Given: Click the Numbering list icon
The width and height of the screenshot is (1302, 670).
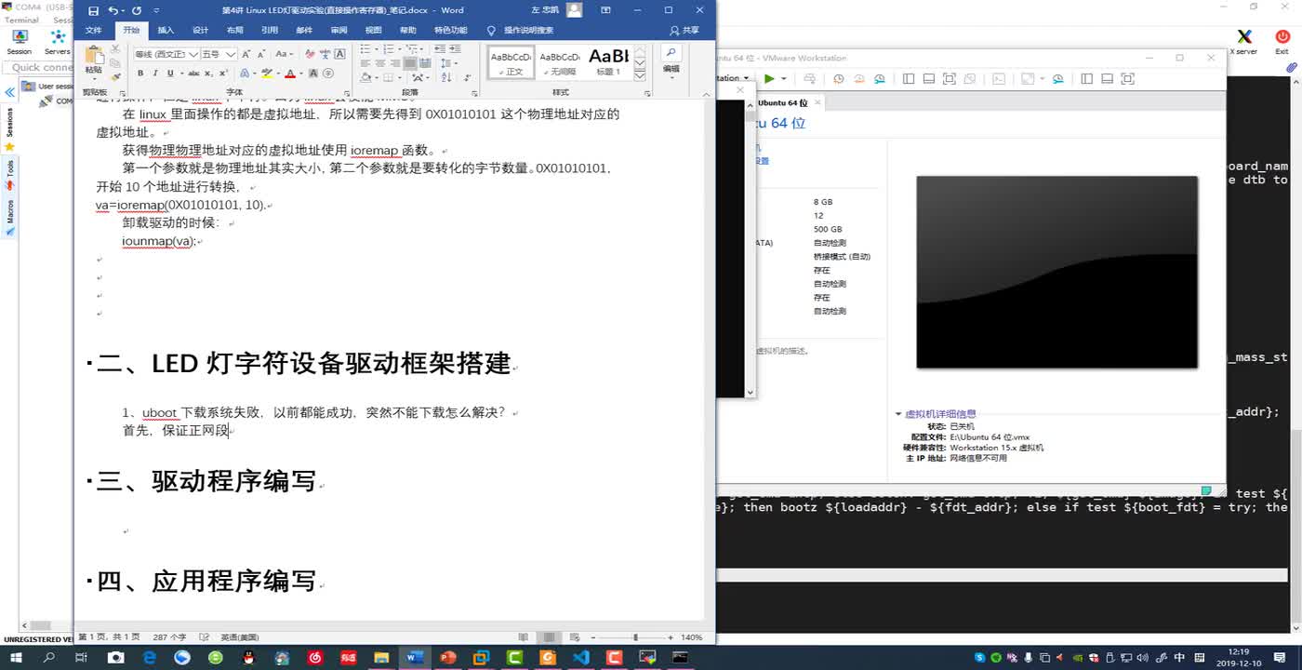Looking at the screenshot, I should pyautogui.click(x=387, y=49).
